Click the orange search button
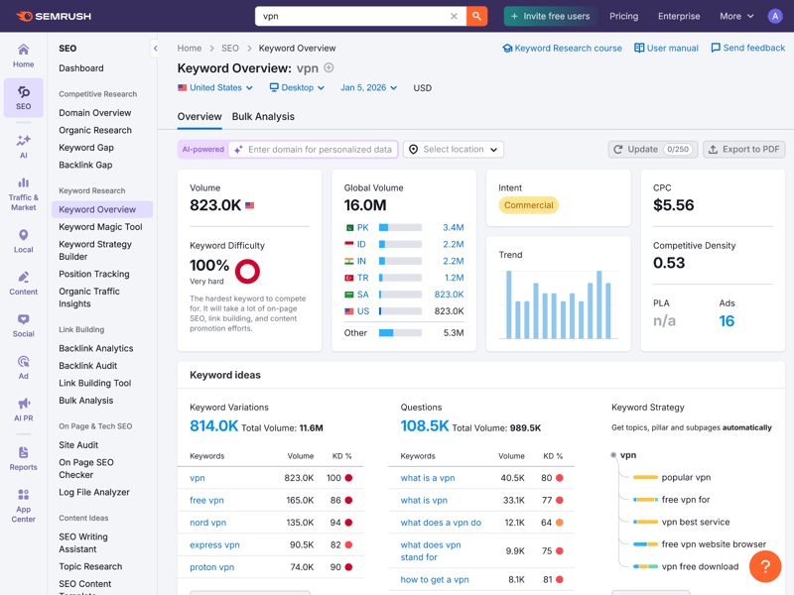Image resolution: width=794 pixels, height=595 pixels. [477, 16]
